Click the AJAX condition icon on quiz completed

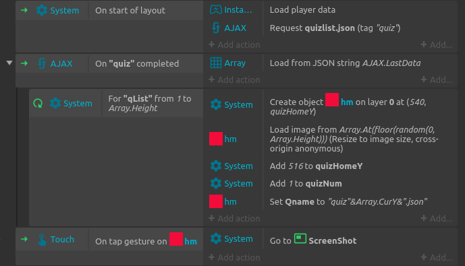point(42,63)
